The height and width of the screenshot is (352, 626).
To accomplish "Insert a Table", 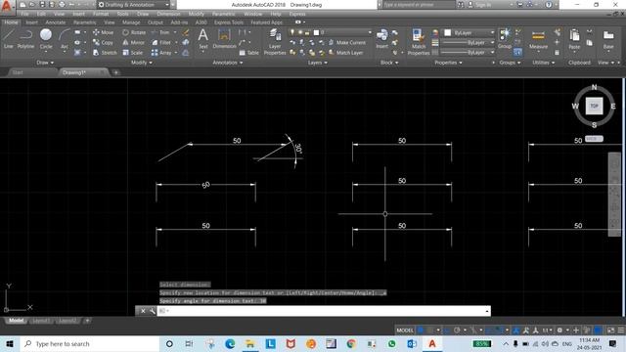I will click(248, 53).
